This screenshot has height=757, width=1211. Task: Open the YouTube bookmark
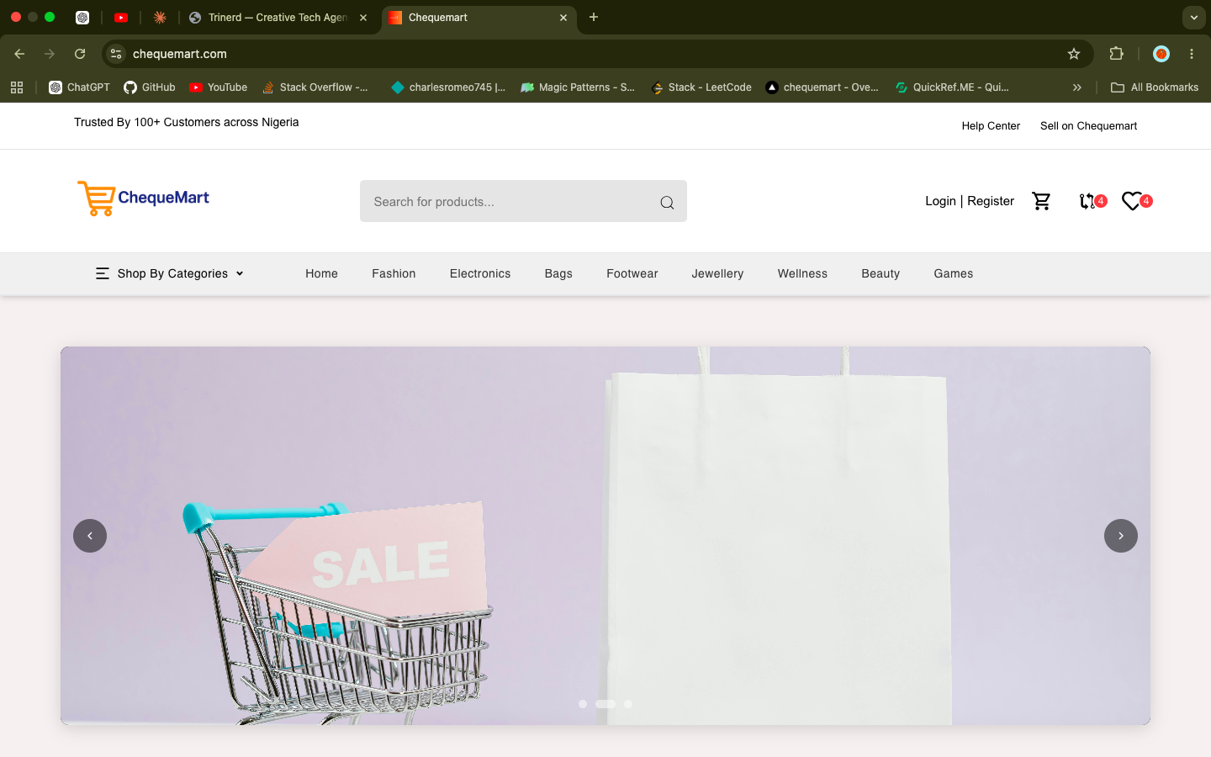coord(219,87)
